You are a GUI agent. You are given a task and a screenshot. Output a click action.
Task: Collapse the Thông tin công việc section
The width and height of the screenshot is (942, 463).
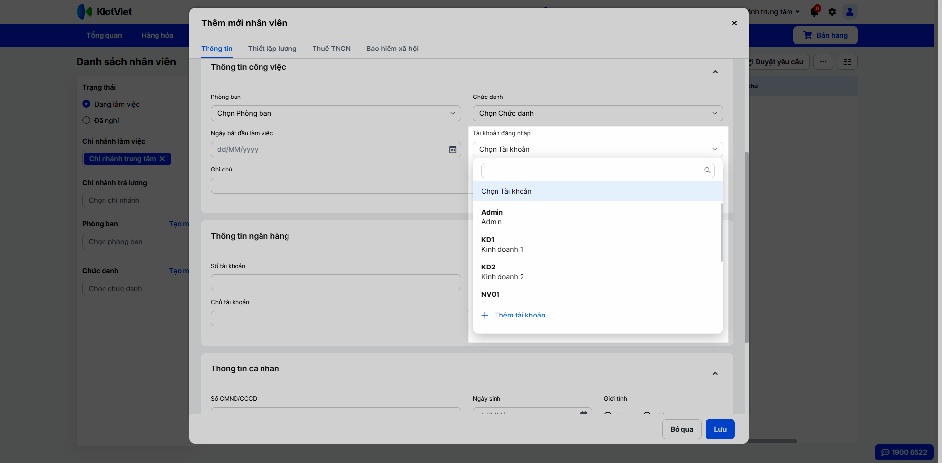tap(715, 72)
